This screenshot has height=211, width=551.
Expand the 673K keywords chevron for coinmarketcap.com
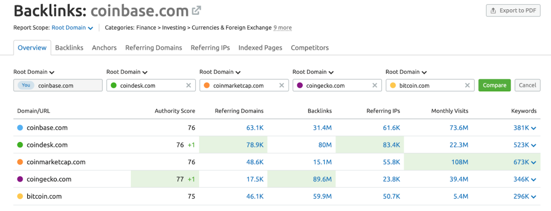[x=534, y=162]
